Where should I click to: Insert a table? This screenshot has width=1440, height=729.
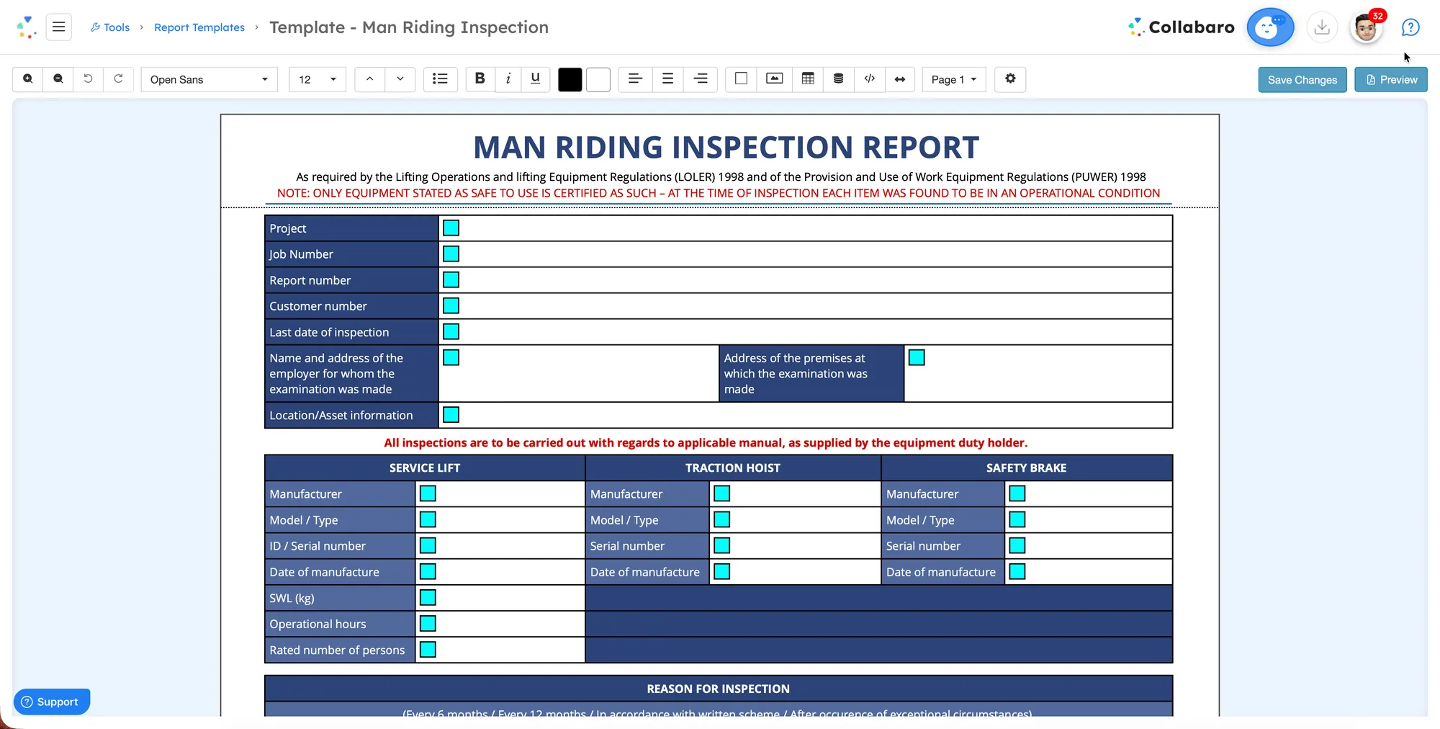click(808, 79)
